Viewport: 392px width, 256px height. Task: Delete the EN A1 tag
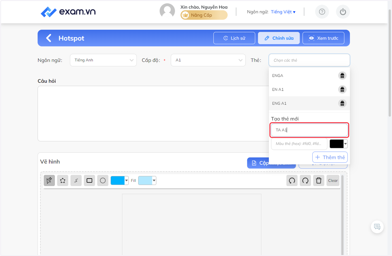pyautogui.click(x=342, y=90)
